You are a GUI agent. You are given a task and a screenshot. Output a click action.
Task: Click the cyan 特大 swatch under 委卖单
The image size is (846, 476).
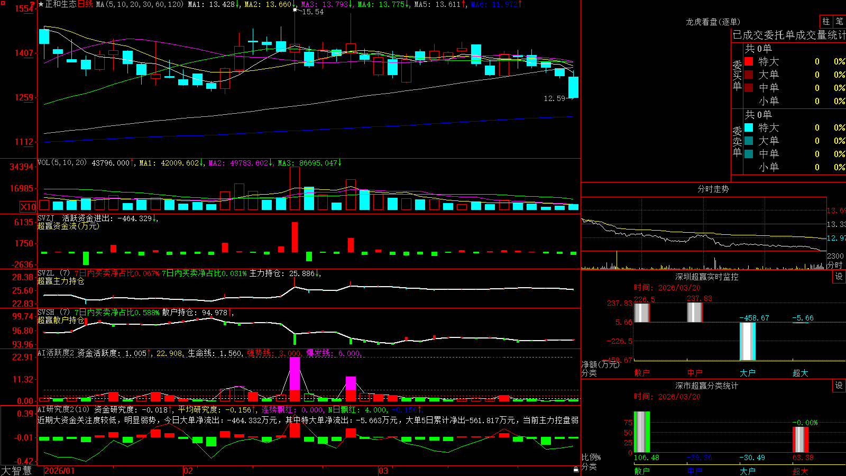coord(749,127)
